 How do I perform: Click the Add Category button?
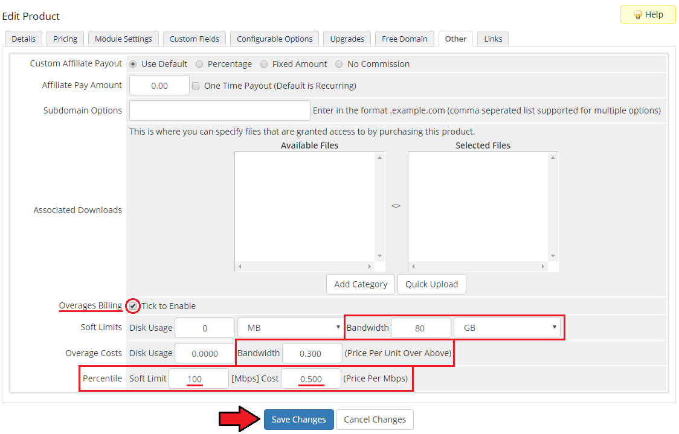[361, 284]
